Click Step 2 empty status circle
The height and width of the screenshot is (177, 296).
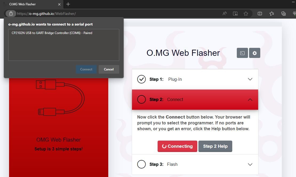coord(141,99)
